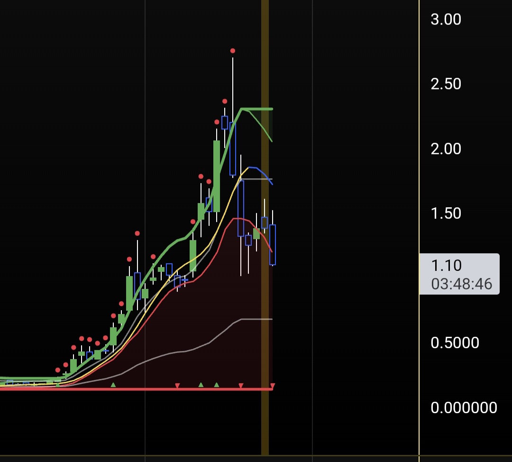Click the 0.000000 price axis label
512x462 pixels.
464,407
